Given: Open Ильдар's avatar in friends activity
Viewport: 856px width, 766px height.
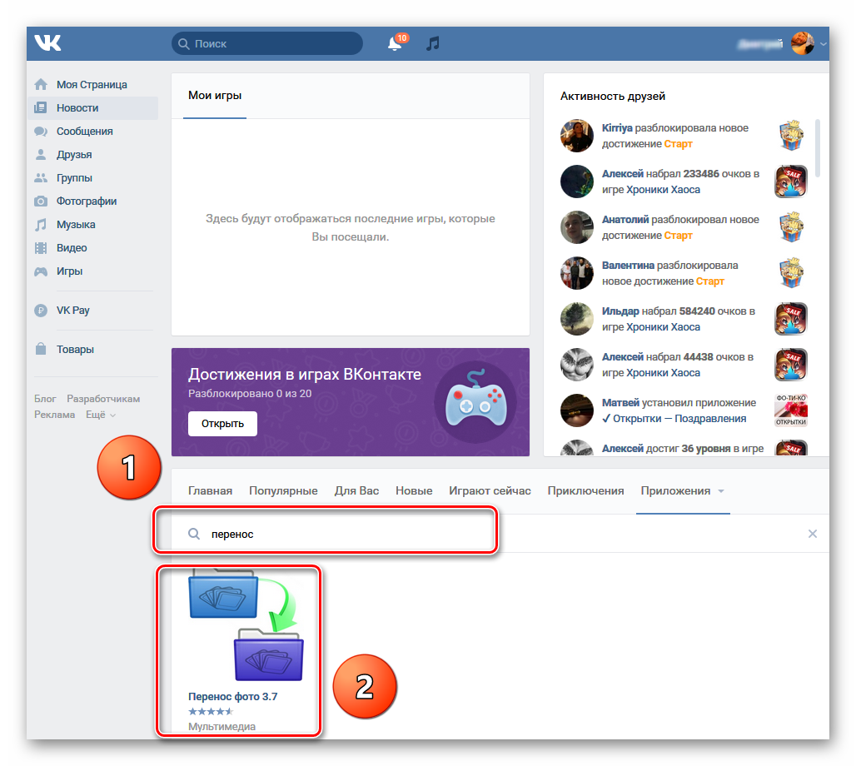Looking at the screenshot, I should point(576,319).
